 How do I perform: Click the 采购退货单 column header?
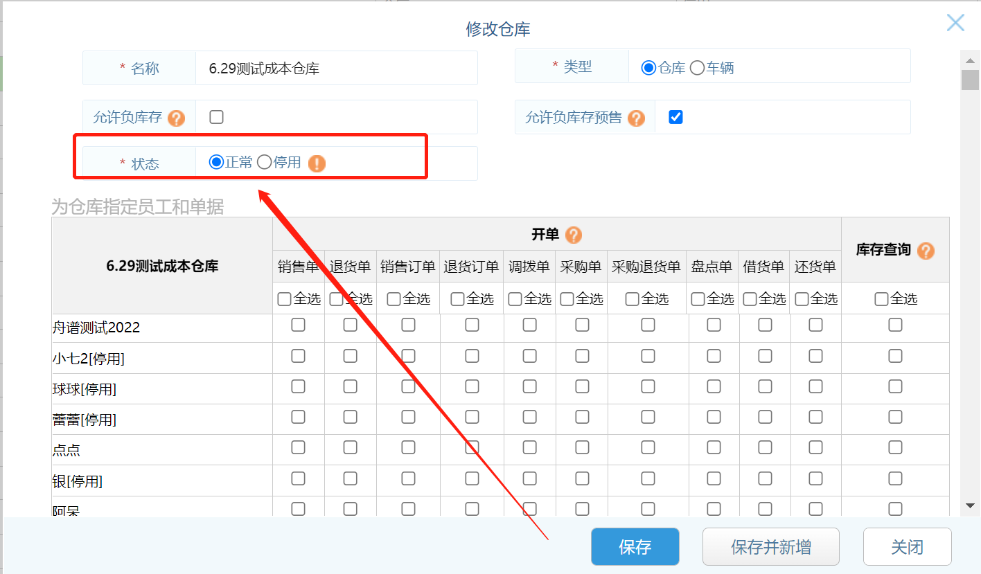tap(646, 267)
